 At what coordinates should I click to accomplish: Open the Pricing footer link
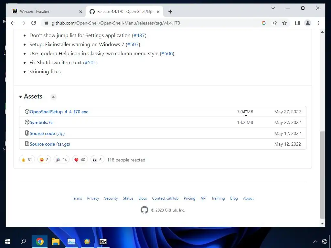pos(189,198)
